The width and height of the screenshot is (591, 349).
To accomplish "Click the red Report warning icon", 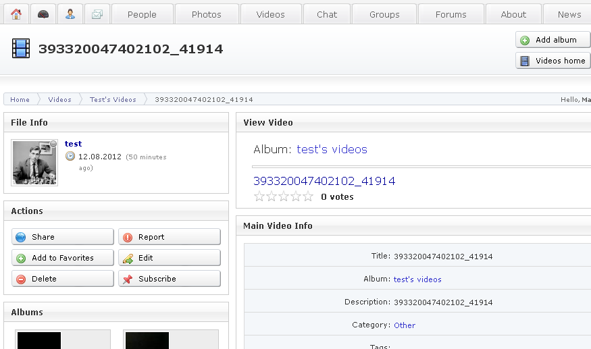I will [128, 238].
